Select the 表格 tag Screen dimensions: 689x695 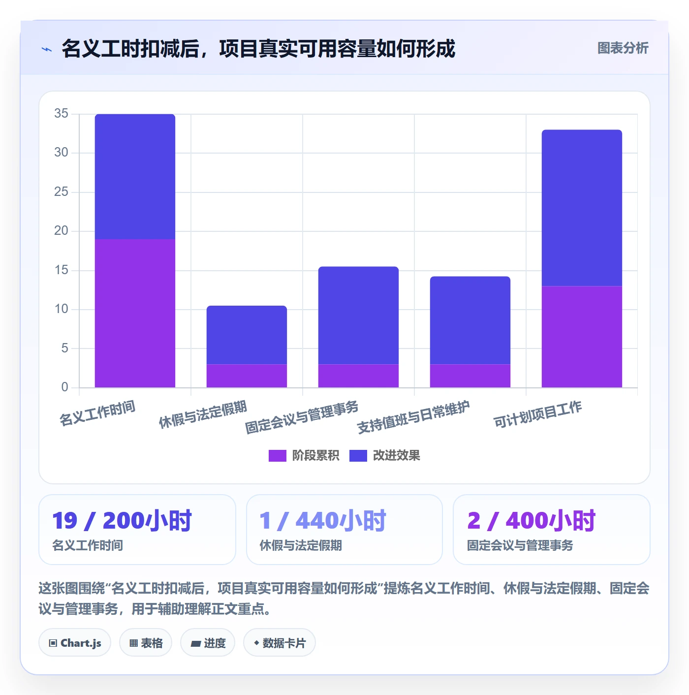coord(146,643)
